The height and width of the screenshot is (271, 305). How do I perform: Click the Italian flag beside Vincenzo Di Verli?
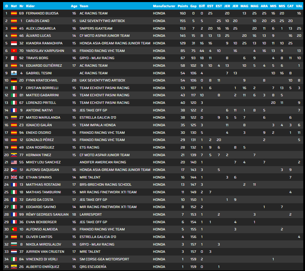[x=14, y=259]
